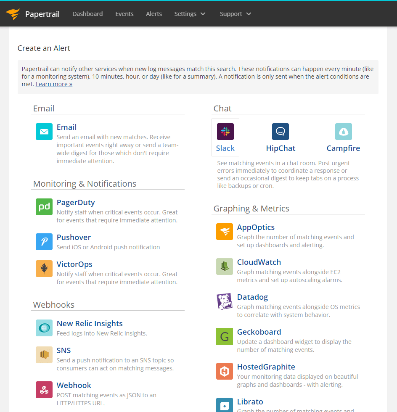
Task: Choose the Webhook title link
Action: [x=74, y=386]
